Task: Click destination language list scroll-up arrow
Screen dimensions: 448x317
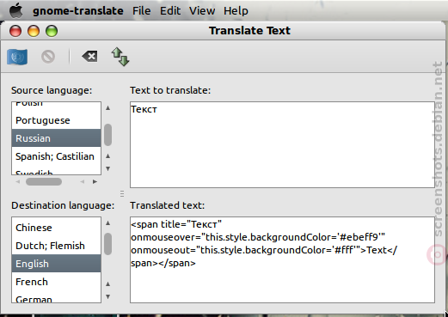Action: point(107,223)
